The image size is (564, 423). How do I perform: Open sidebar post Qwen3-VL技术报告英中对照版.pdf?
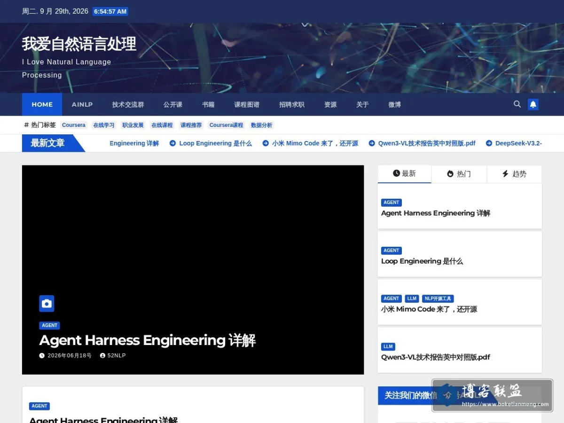pos(436,357)
